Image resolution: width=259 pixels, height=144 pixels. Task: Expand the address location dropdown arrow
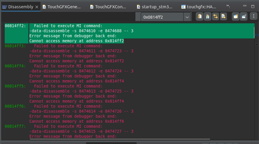[x=187, y=17]
